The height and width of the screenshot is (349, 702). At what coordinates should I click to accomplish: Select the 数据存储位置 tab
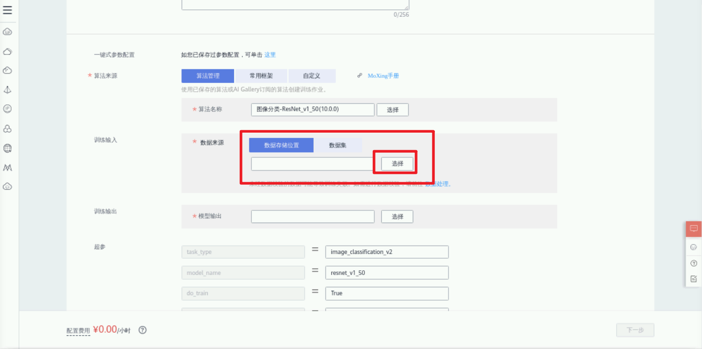(281, 145)
